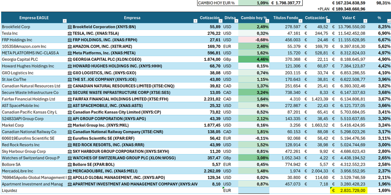
Task: Select Georgia Capital's 4,46% change cell
Action: click(x=254, y=59)
